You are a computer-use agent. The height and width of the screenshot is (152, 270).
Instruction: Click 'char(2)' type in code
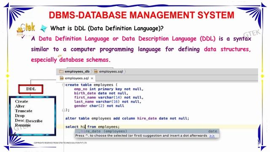97,106
